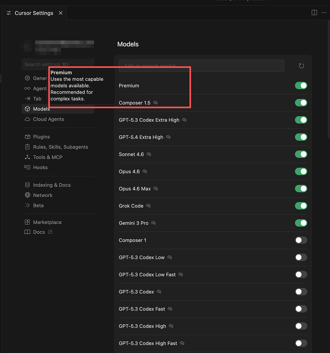Image resolution: width=330 pixels, height=353 pixels.
Task: Open the more actions ellipsis menu
Action: point(324,13)
